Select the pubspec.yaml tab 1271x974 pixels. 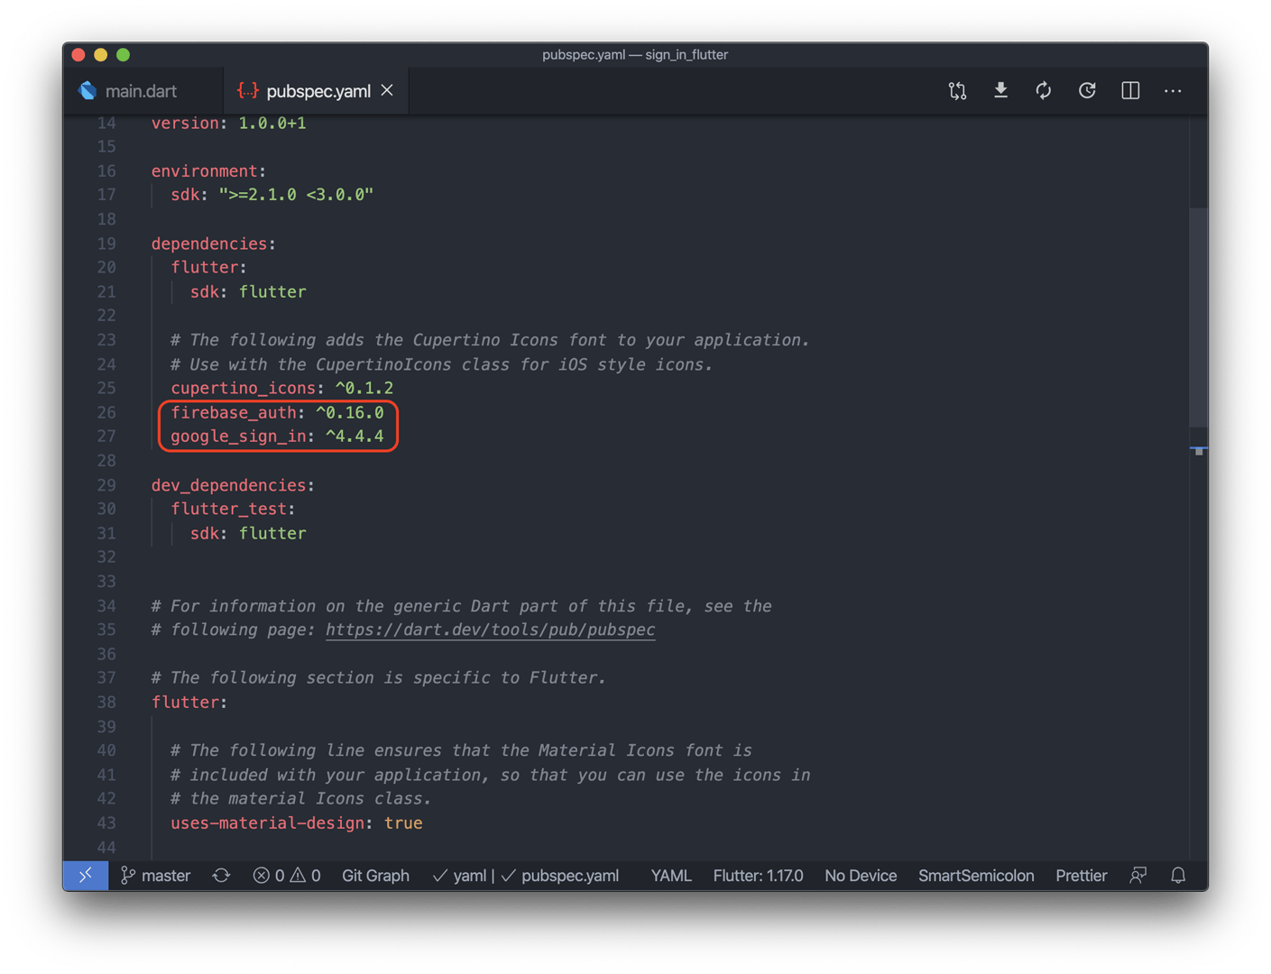point(316,91)
